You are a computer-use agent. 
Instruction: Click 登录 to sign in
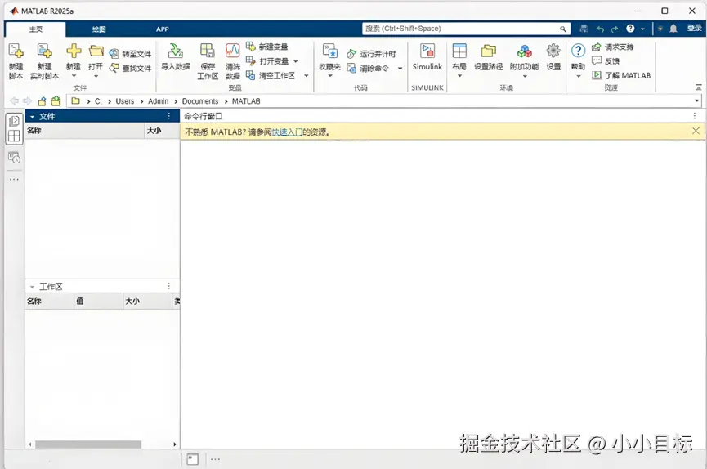point(695,29)
